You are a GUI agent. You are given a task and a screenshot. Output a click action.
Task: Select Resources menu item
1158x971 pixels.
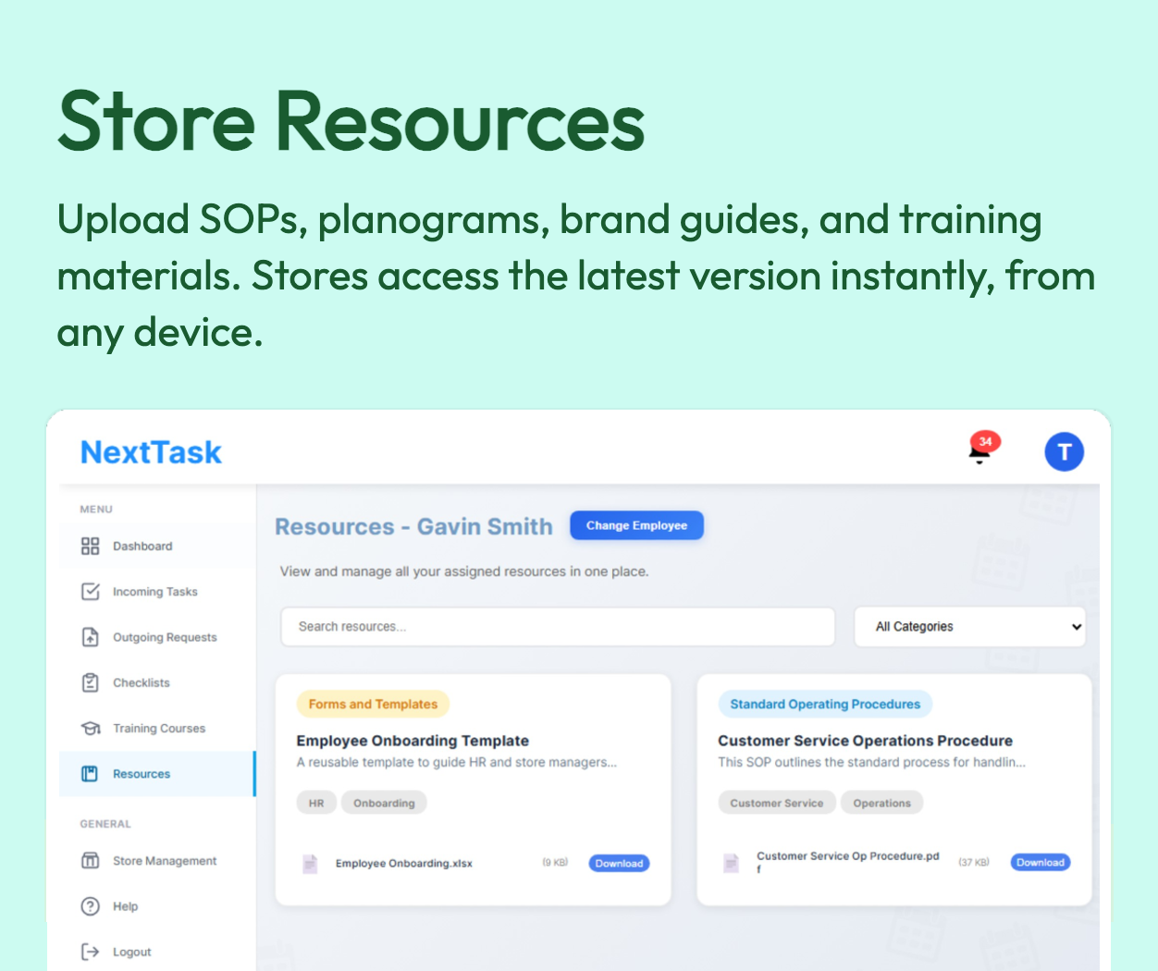point(157,774)
